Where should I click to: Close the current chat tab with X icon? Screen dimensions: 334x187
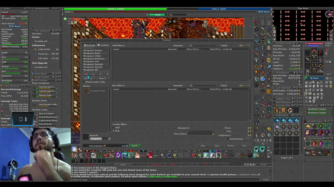(245, 165)
